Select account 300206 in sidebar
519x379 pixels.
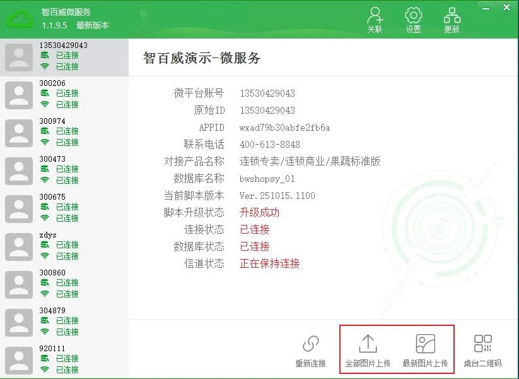(x=63, y=95)
